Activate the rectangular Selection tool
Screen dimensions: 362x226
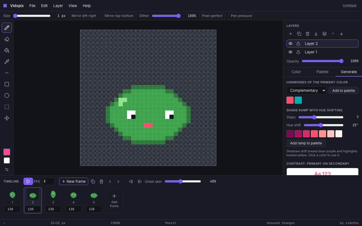pyautogui.click(x=7, y=107)
